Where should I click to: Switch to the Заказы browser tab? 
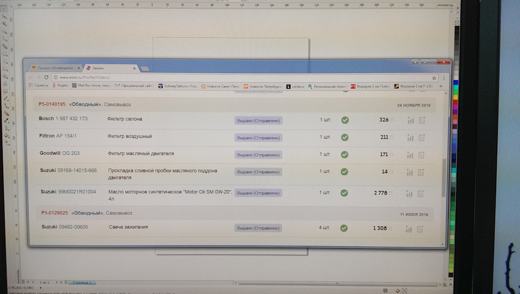[x=111, y=68]
